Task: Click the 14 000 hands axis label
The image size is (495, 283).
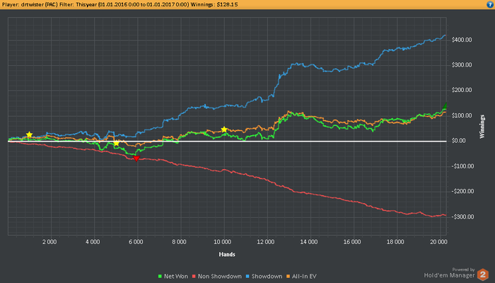Action: point(309,242)
